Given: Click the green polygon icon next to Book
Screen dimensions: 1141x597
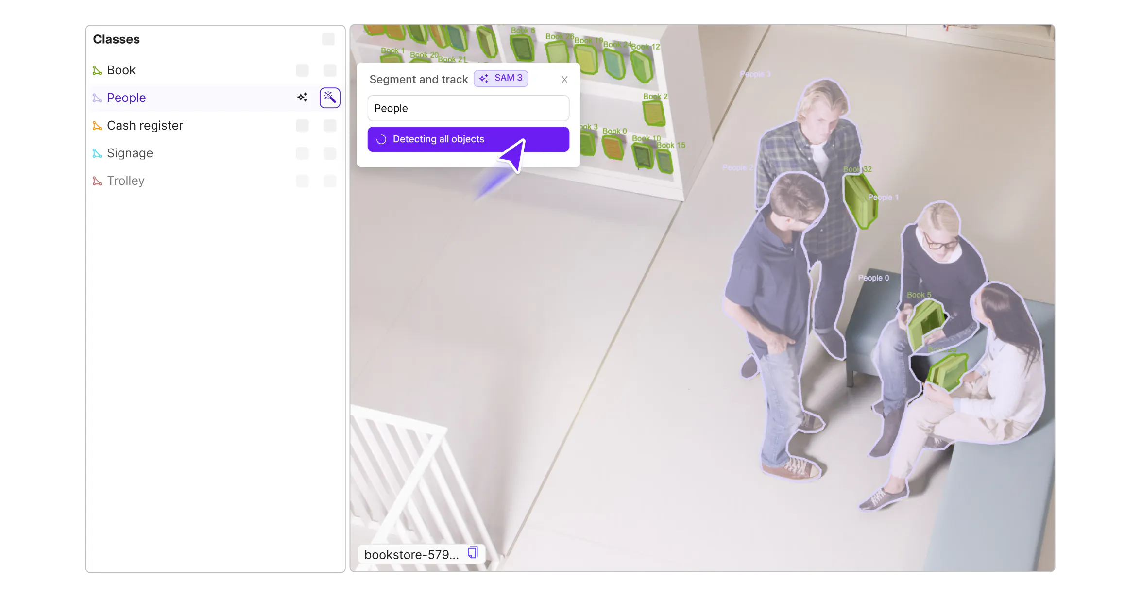Looking at the screenshot, I should (x=97, y=70).
